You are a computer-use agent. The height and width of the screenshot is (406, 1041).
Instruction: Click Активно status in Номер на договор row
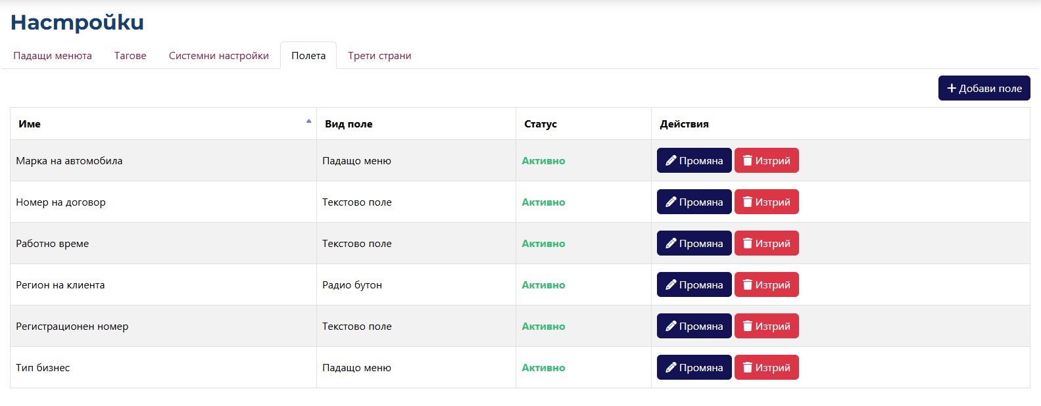coord(543,202)
